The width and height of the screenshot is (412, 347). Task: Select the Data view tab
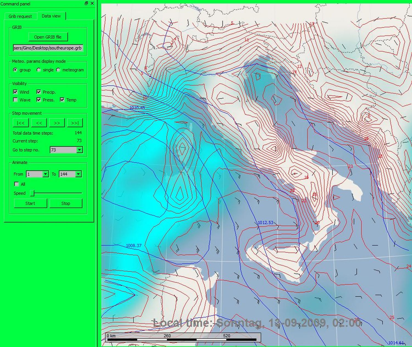[51, 16]
